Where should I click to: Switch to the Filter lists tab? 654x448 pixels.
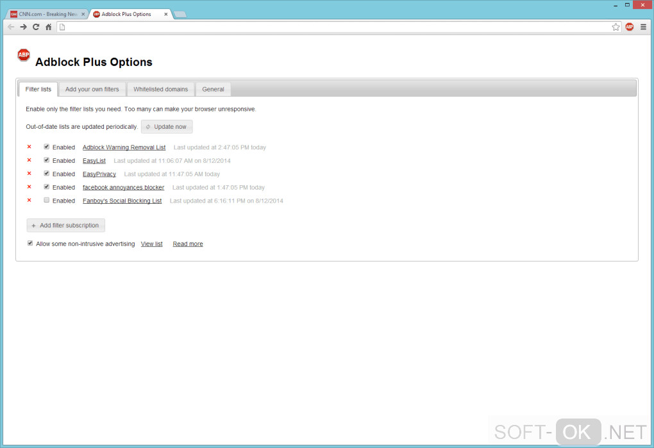[x=38, y=89]
